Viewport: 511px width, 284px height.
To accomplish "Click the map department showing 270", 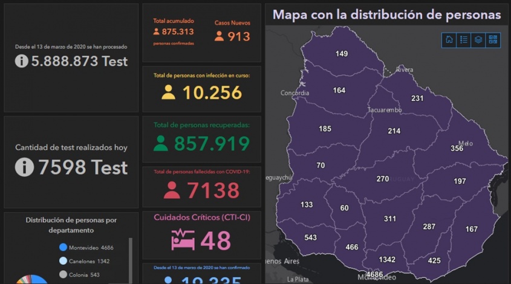I will point(382,179).
